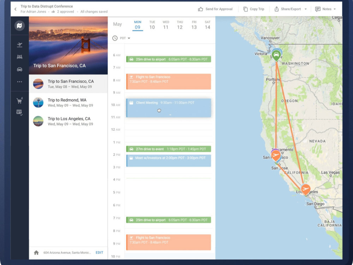Open the evening Flight to San Francisco event
This screenshot has height=265, width=353.
(168, 242)
